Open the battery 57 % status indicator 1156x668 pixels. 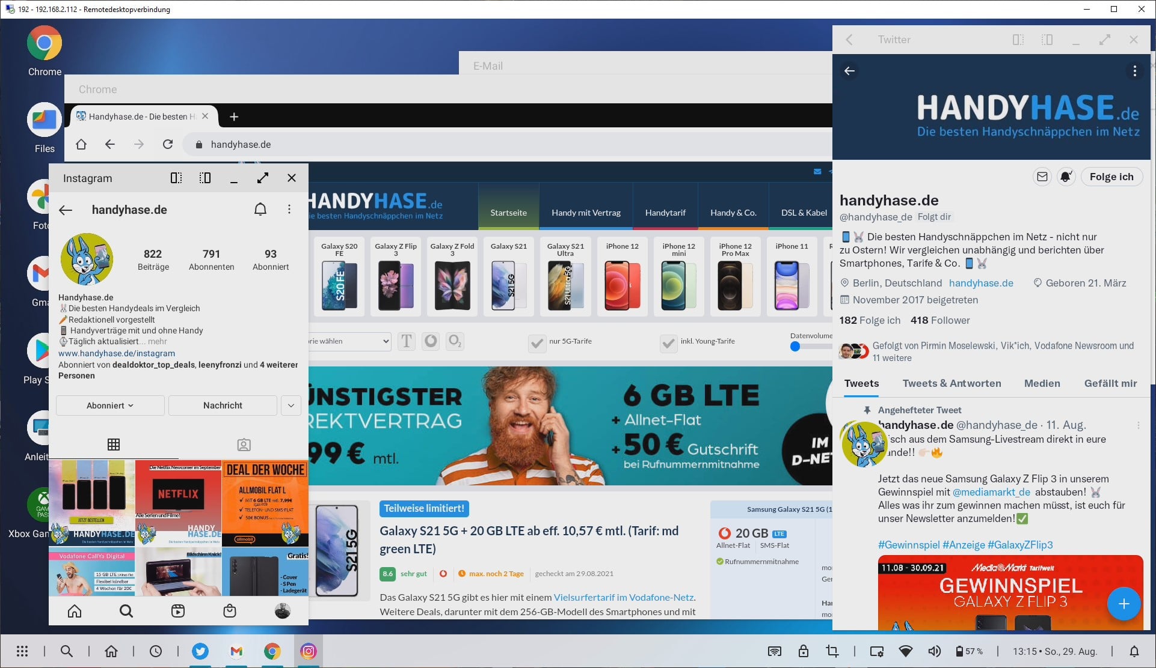(969, 651)
